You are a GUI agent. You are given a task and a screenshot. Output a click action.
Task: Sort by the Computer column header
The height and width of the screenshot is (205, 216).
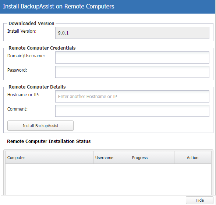tap(49, 158)
